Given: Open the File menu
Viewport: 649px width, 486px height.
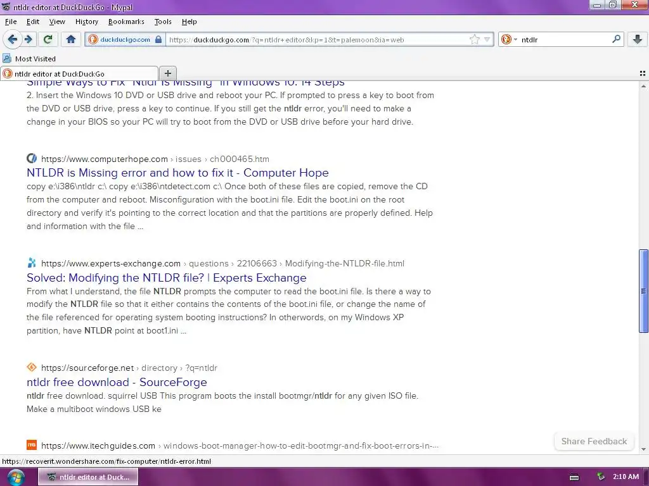Looking at the screenshot, I should (11, 22).
